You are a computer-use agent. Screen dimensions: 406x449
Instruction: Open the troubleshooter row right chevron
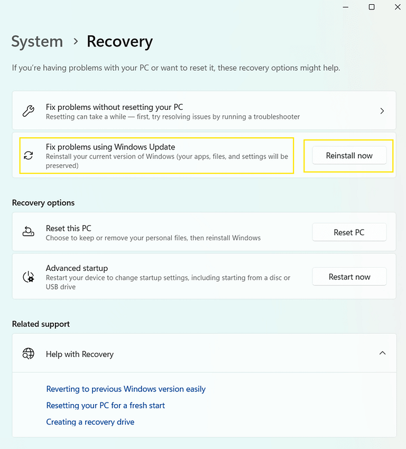[382, 110]
